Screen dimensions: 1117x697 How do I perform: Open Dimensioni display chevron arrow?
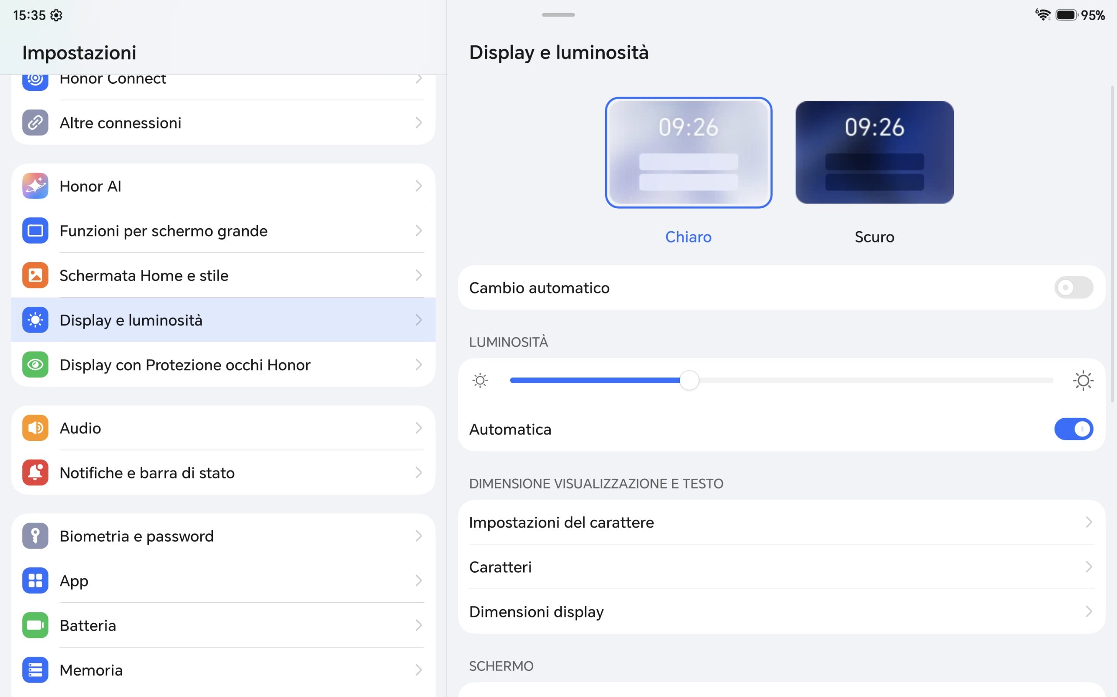click(1089, 612)
